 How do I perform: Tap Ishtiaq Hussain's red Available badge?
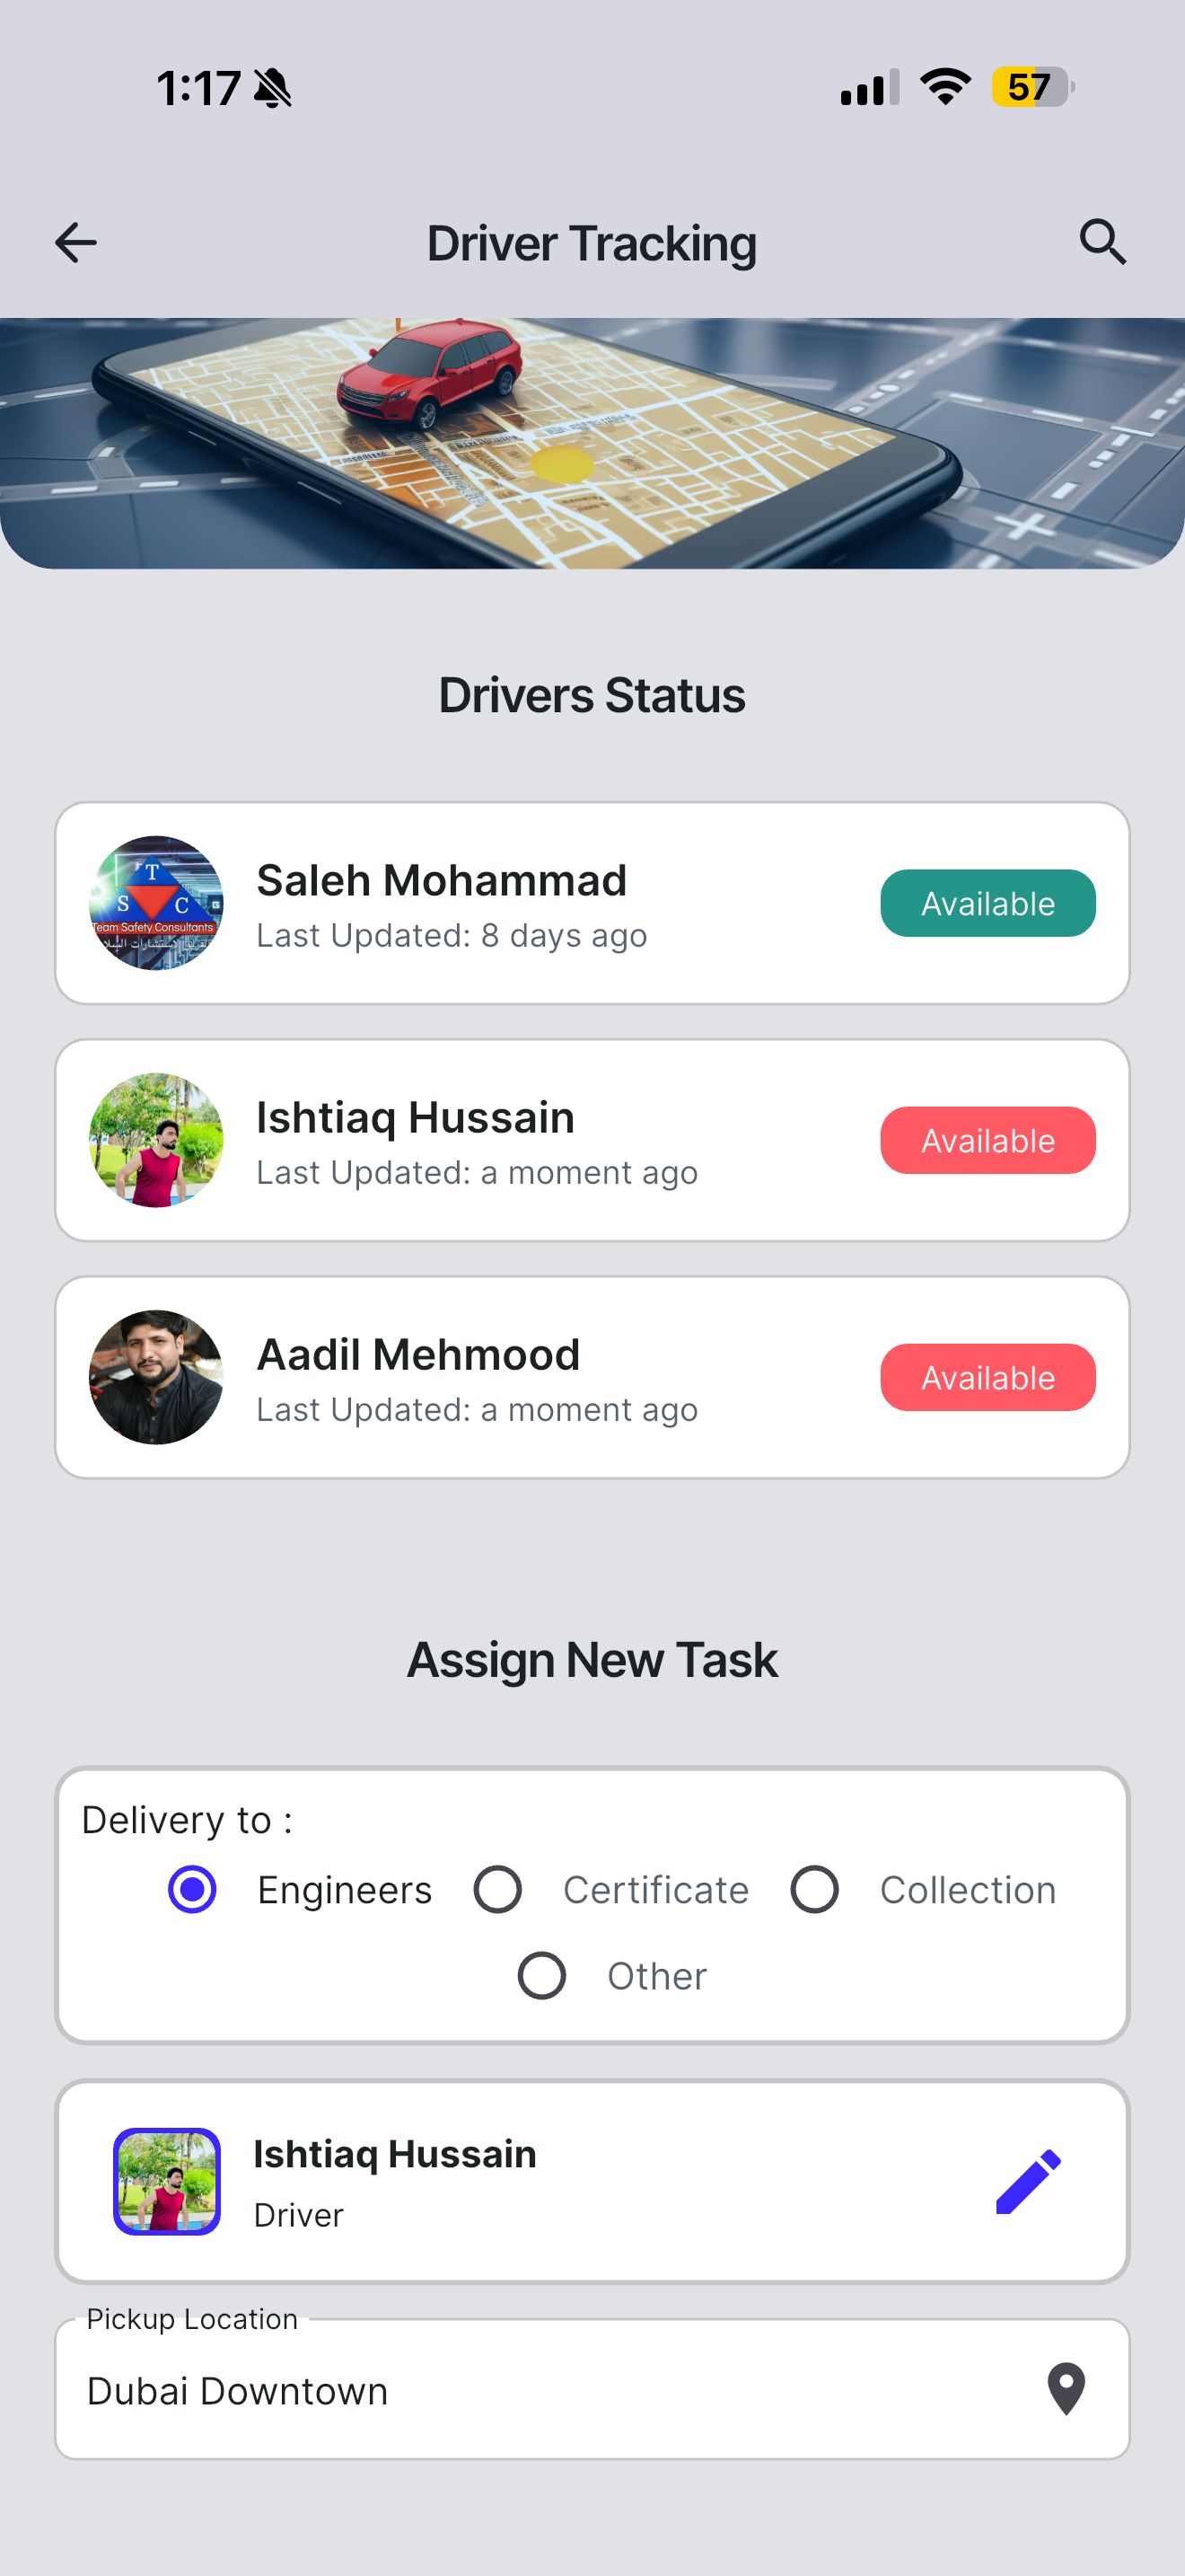987,1140
